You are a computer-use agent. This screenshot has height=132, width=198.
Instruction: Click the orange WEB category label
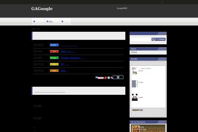(54, 71)
